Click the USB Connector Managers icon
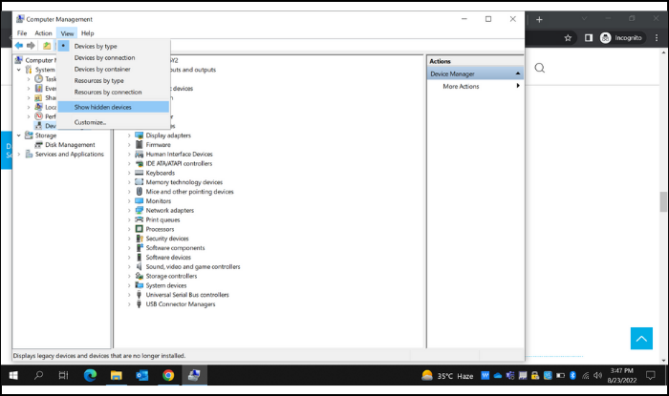The height and width of the screenshot is (396, 669). click(x=140, y=304)
